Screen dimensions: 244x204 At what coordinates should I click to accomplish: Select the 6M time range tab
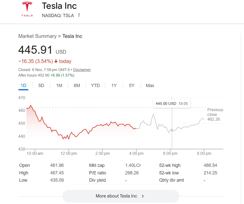(77, 86)
